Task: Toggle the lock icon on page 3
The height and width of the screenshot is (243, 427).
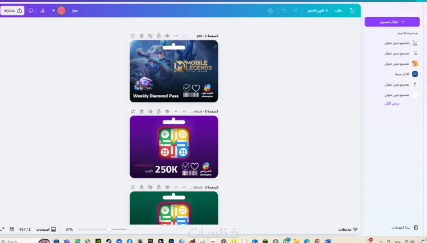Action: tap(159, 187)
